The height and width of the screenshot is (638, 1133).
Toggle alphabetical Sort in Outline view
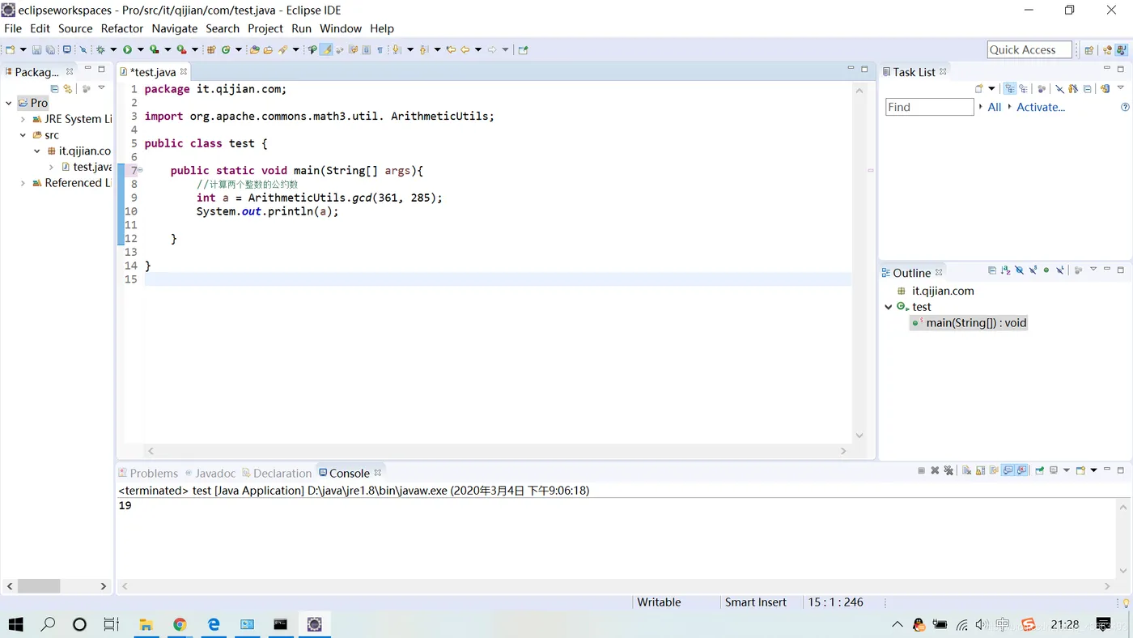coord(1006,270)
